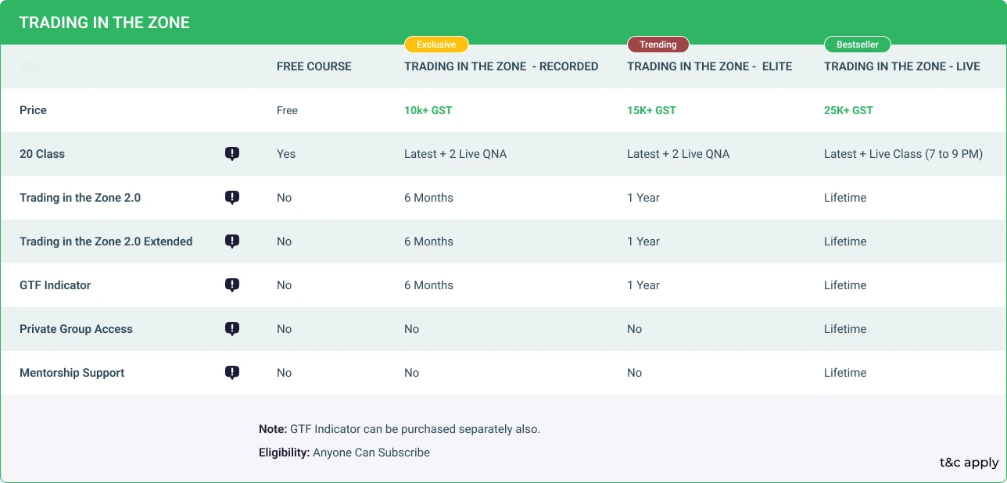Click the green Bestseller badge
This screenshot has height=483, width=1007.
(x=857, y=45)
